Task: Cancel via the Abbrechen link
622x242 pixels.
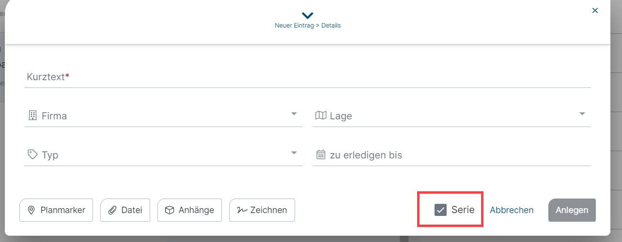Action: tap(512, 210)
